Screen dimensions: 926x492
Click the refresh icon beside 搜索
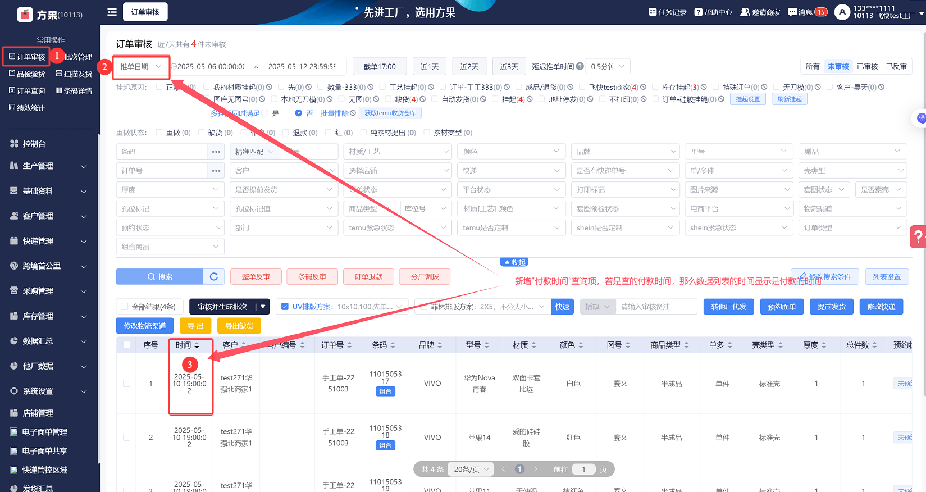click(214, 276)
